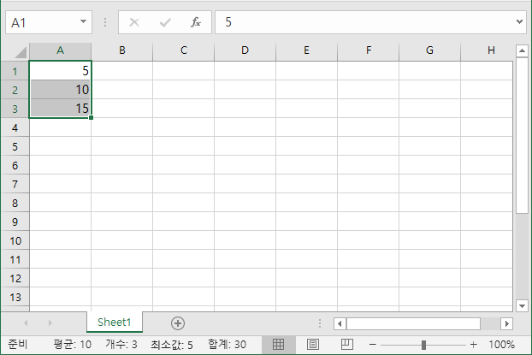Click the '준비' status indicator
532x355 pixels.
(x=17, y=345)
